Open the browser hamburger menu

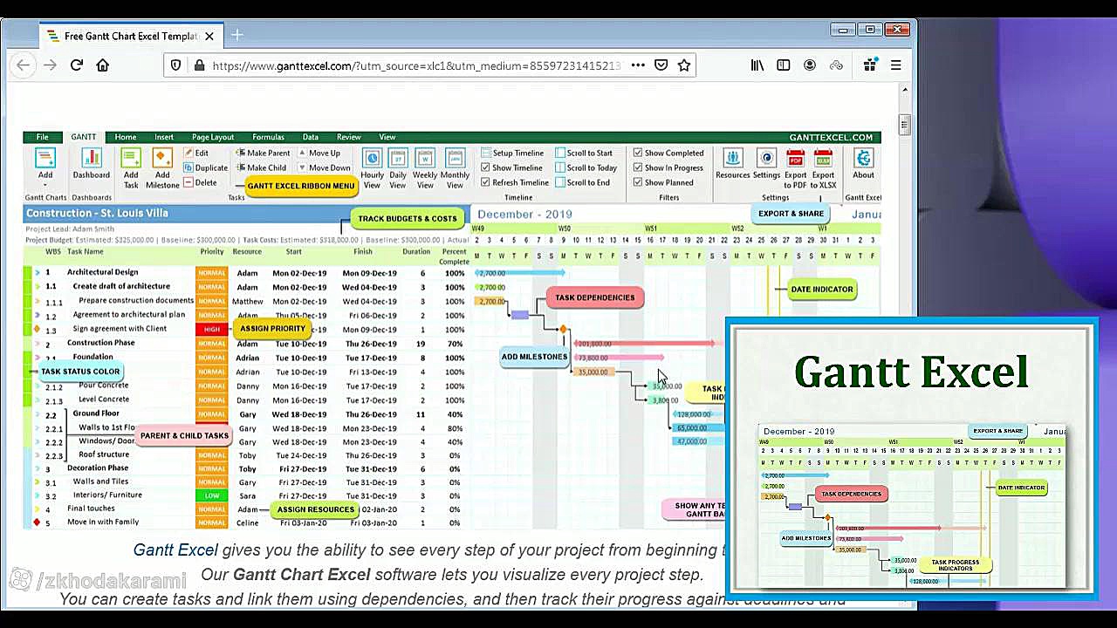click(x=895, y=65)
